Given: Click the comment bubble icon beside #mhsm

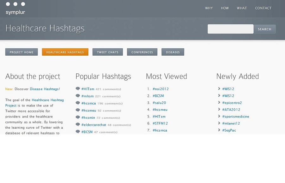Looking at the screenshot, I should pyautogui.click(x=78, y=96).
